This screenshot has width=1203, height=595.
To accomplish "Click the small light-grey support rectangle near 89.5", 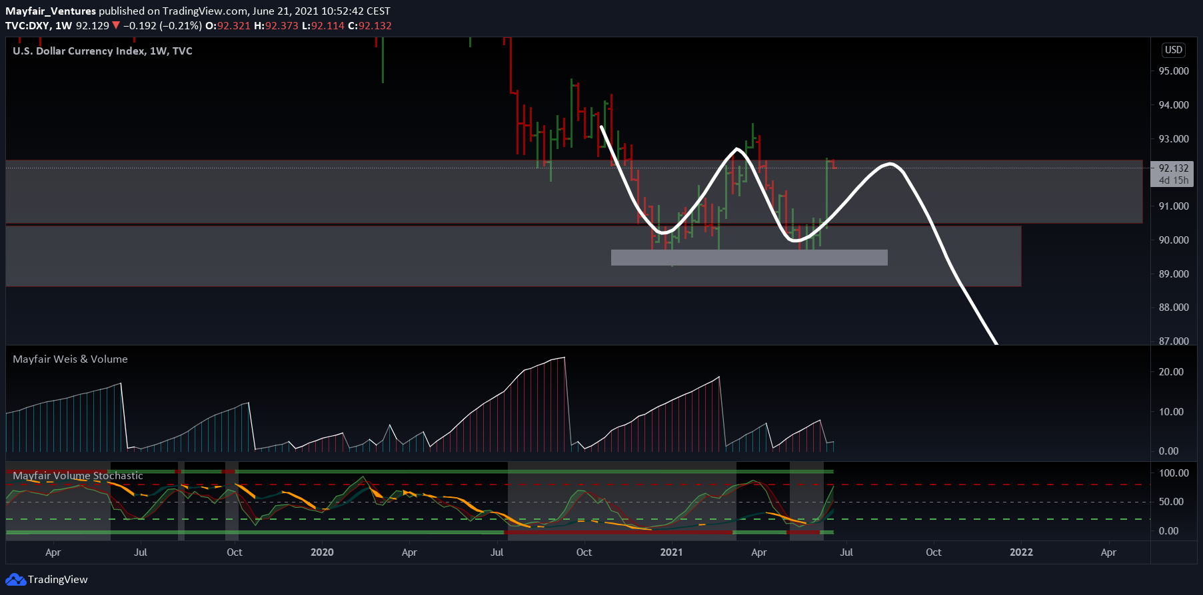I will (x=749, y=258).
